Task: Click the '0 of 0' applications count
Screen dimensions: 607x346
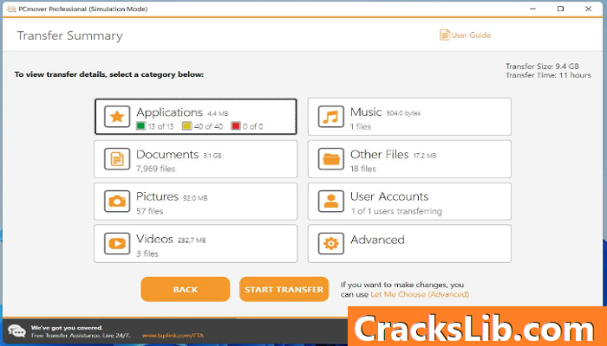Action: pyautogui.click(x=253, y=126)
